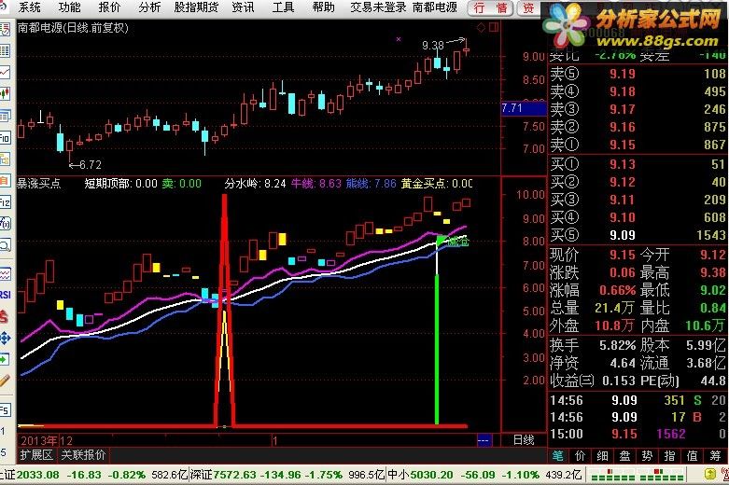Viewport: 729px width, 485px height.
Task: Switch to the 关联报价 tab
Action: 83,455
